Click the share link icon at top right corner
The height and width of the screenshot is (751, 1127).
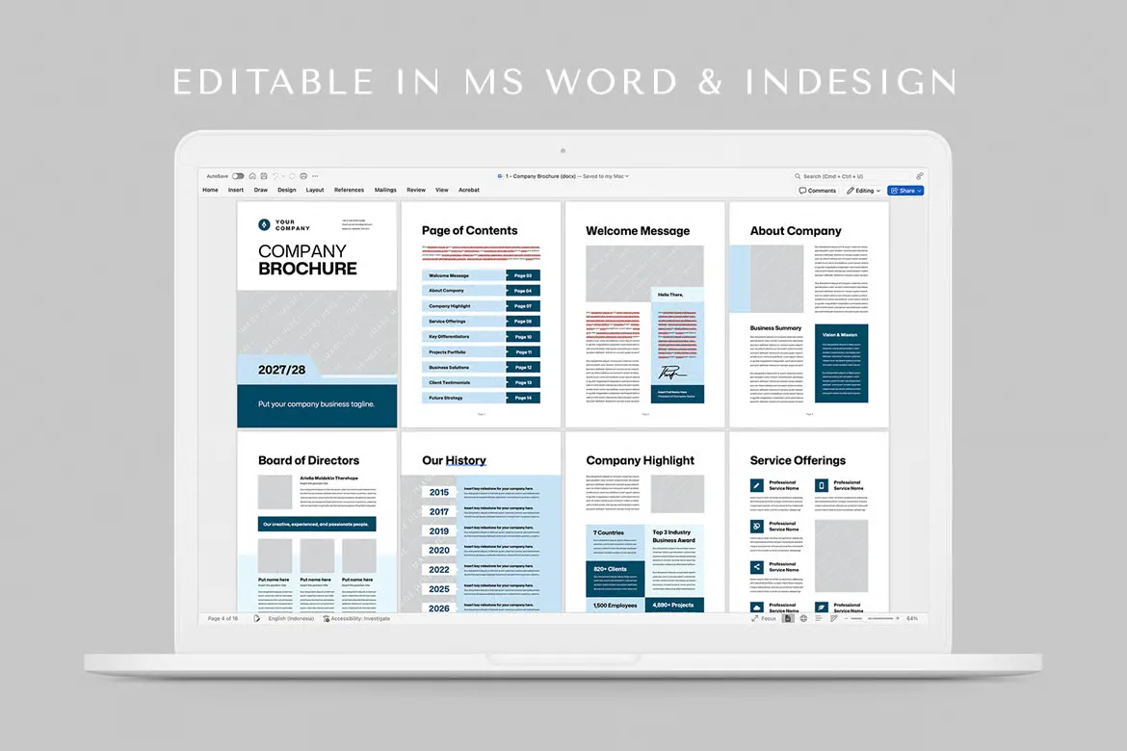919,176
